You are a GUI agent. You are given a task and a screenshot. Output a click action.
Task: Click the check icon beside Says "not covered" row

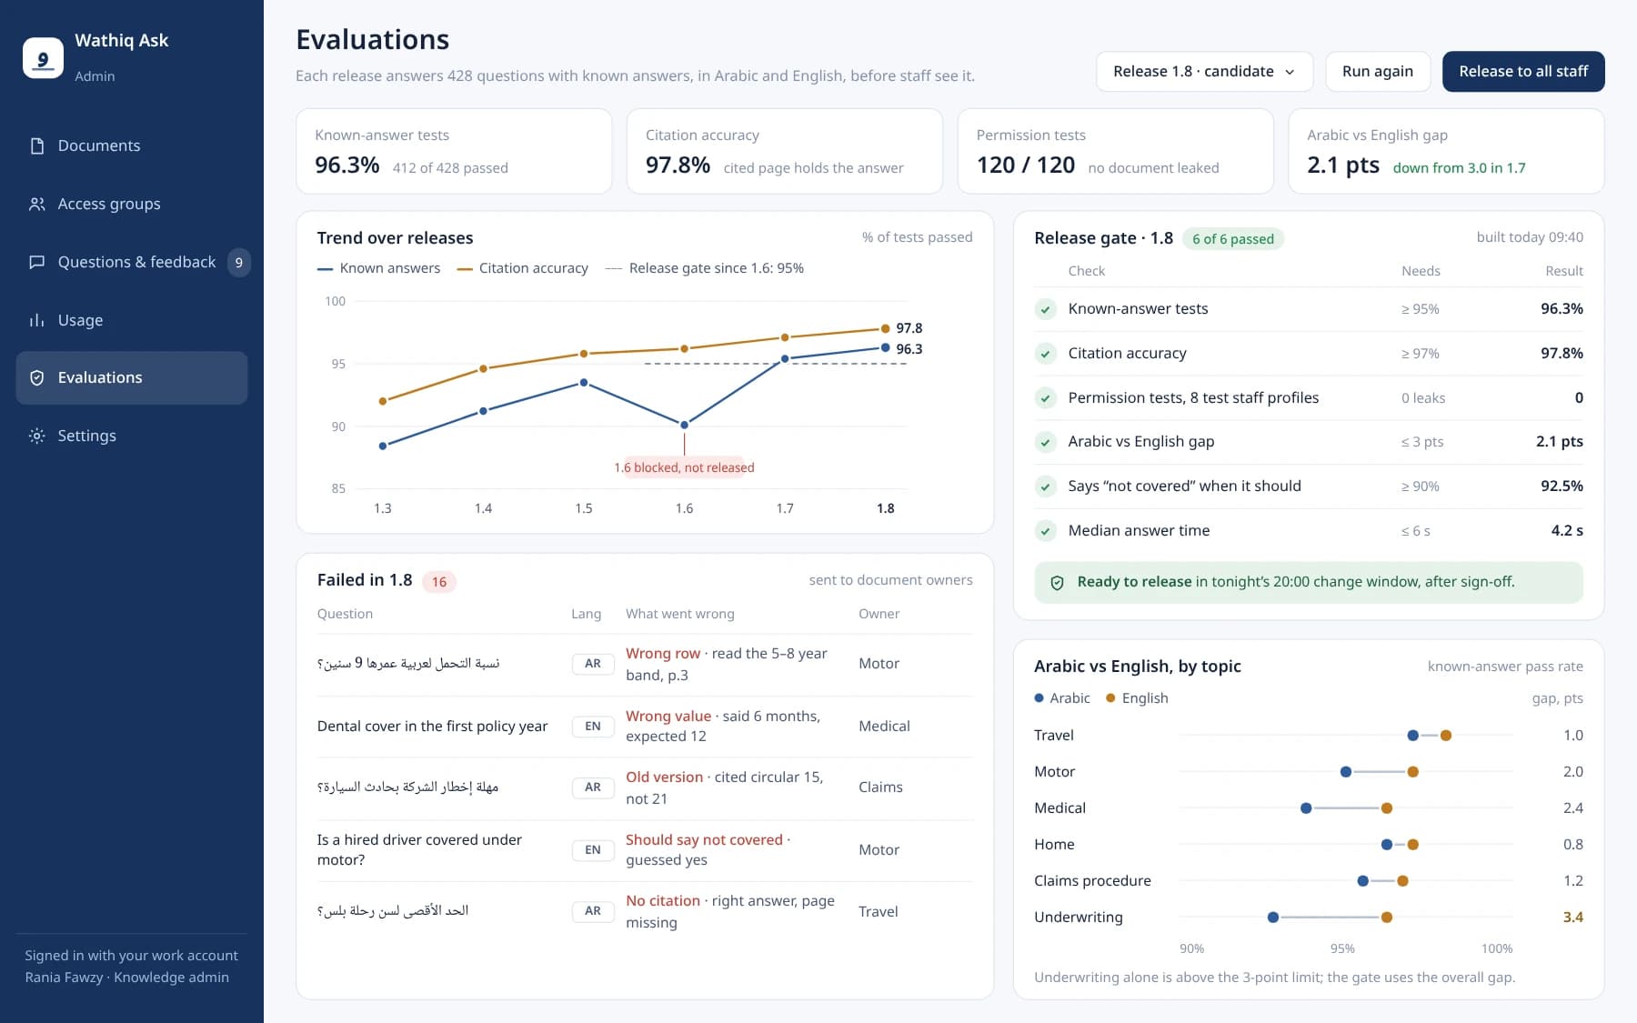point(1046,486)
